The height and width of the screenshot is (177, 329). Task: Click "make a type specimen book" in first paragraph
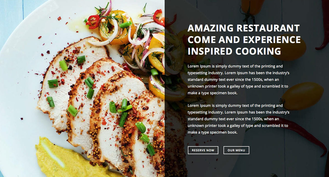(x=212, y=93)
